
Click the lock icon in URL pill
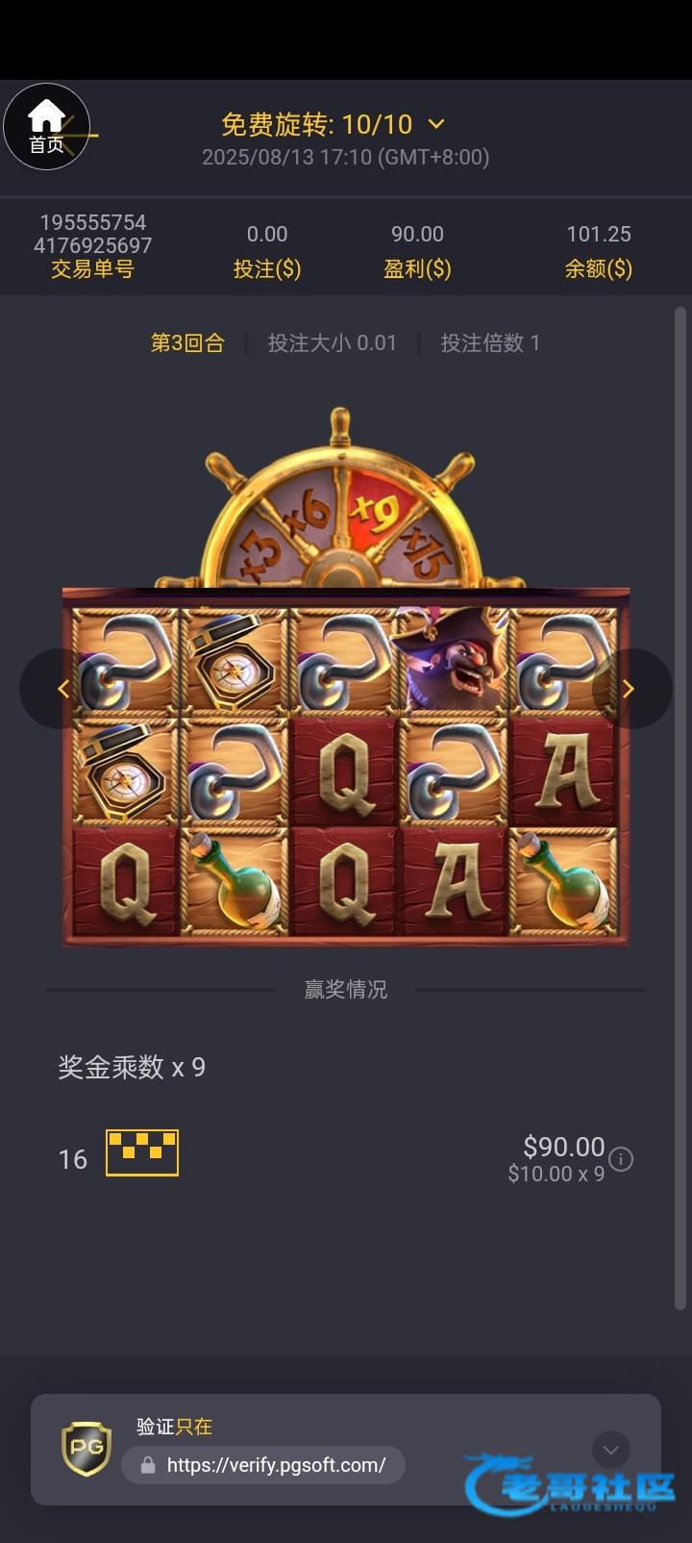147,1465
